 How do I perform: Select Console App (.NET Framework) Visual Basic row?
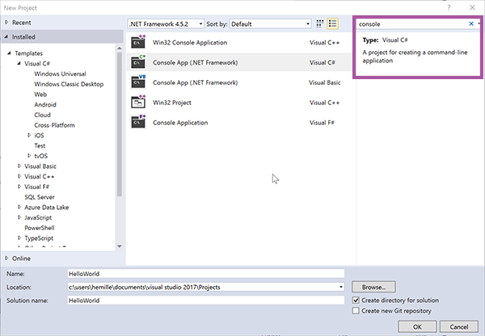pos(239,82)
